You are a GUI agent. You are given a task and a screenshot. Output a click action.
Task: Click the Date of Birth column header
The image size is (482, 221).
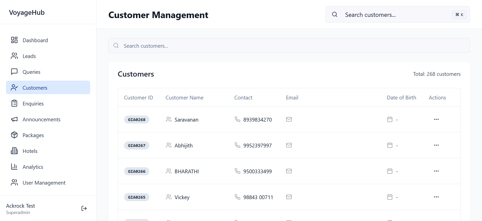401,97
